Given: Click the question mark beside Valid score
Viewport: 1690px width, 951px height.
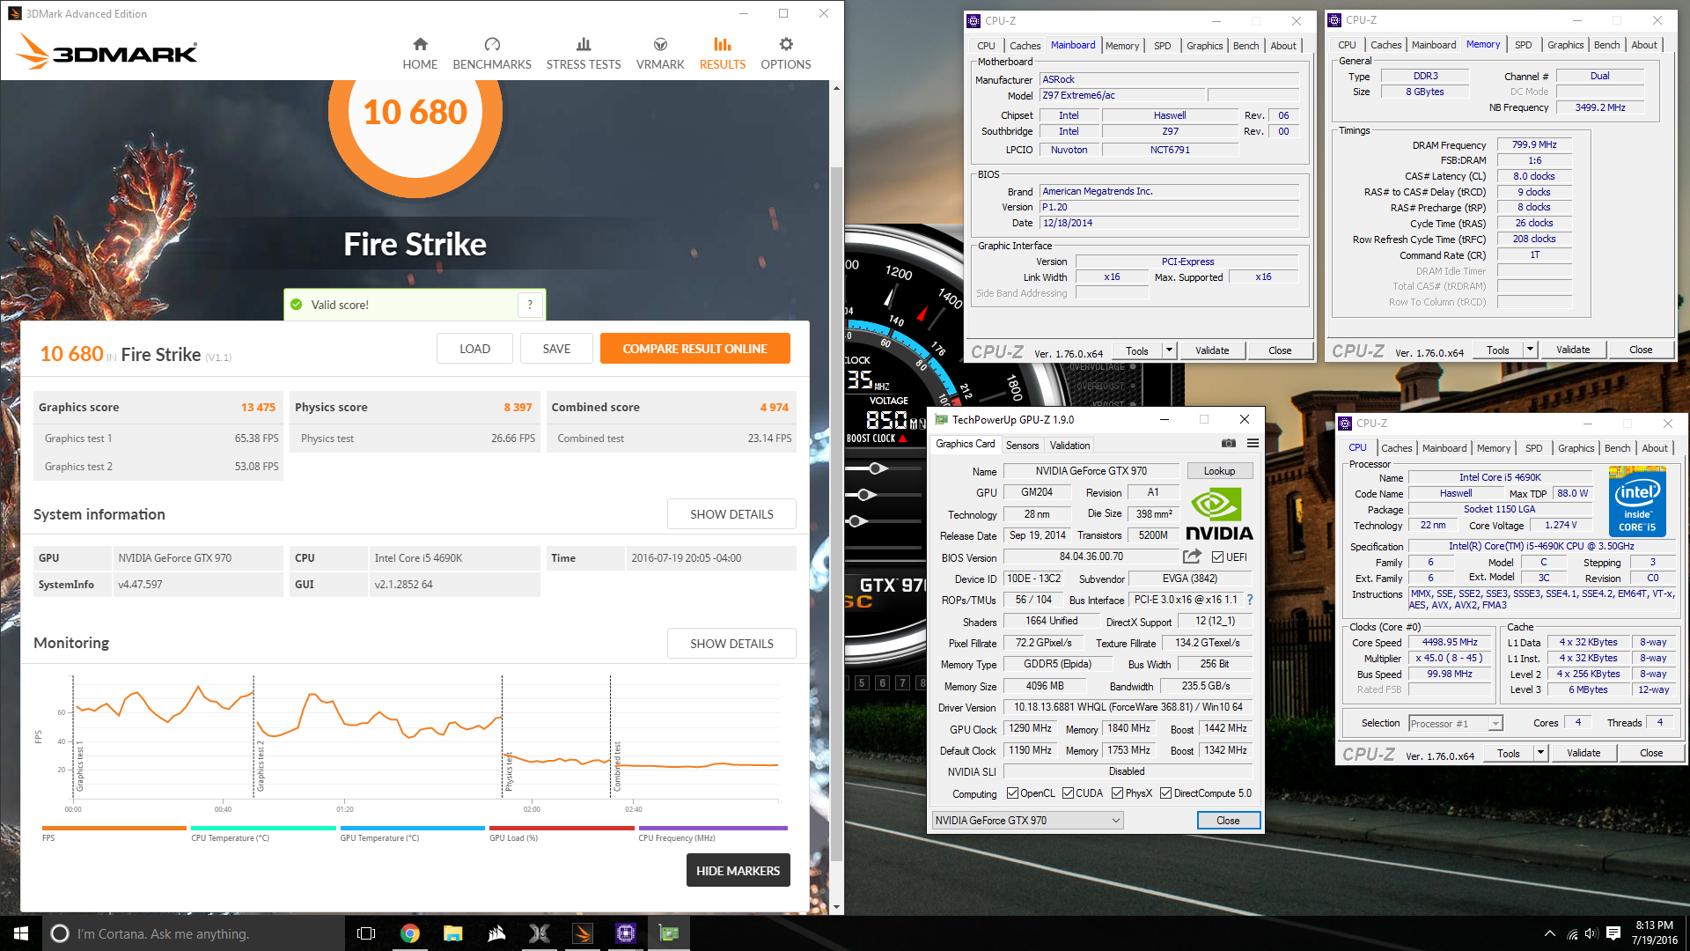Looking at the screenshot, I should tap(530, 305).
